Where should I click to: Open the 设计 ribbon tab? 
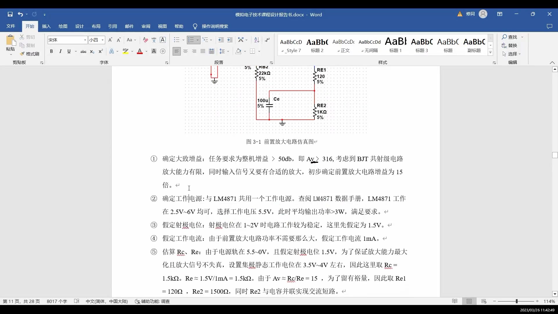79,26
